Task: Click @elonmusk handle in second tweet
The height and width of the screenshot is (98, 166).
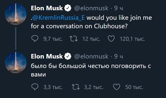Action: point(91,56)
